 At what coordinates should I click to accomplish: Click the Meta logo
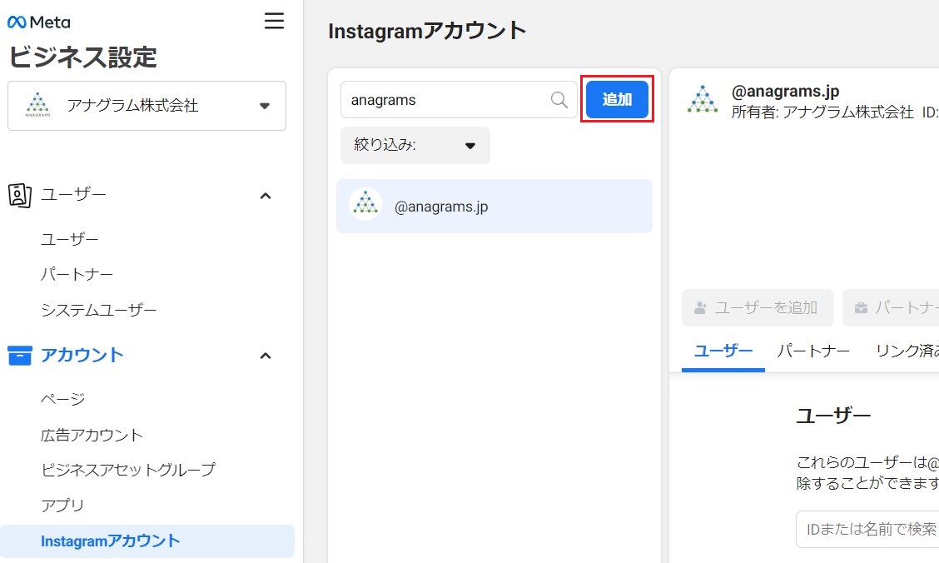[38, 22]
